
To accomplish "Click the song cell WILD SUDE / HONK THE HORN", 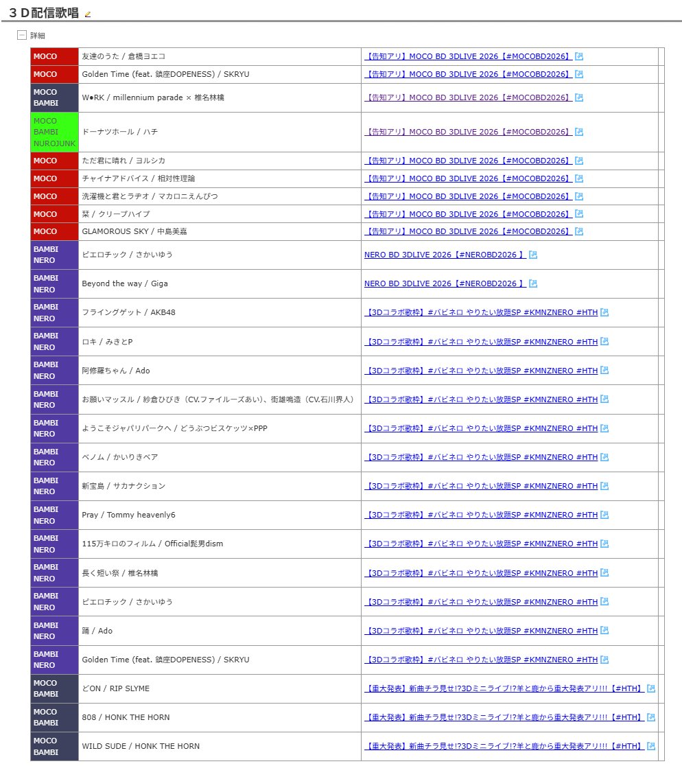I will click(220, 746).
